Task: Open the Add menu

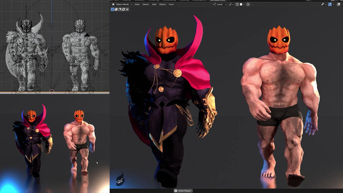Action: 154,4
